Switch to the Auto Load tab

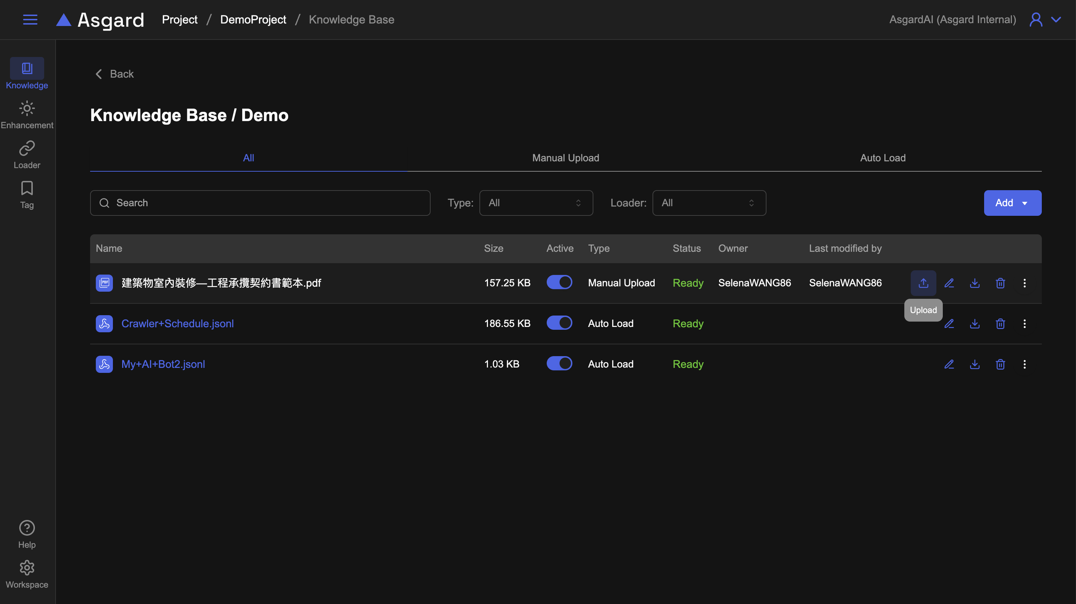(x=882, y=157)
